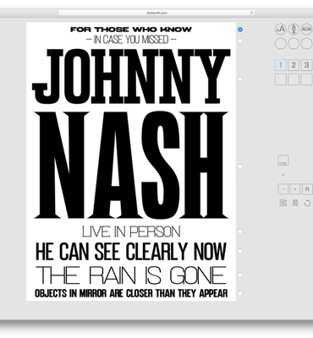Click the rotate reset arrow icon

click(x=307, y=203)
